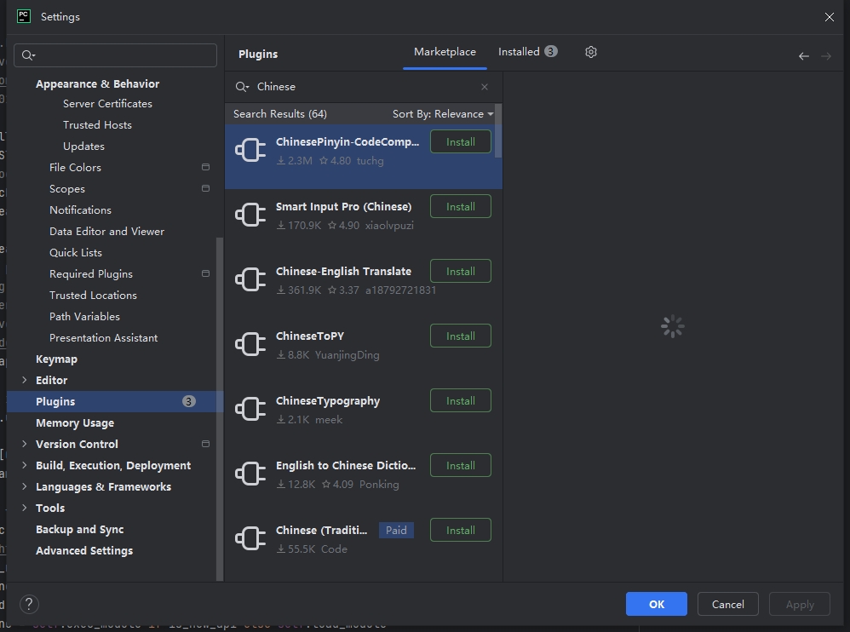Install the ChineseToPY plugin
Image resolution: width=850 pixels, height=632 pixels.
click(461, 336)
